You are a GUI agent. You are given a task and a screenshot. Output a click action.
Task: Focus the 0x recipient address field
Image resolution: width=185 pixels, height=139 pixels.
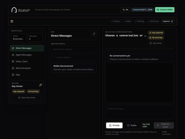point(74,49)
